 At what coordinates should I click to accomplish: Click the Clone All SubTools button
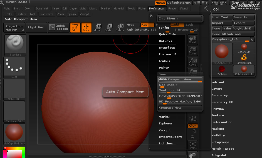point(233,34)
